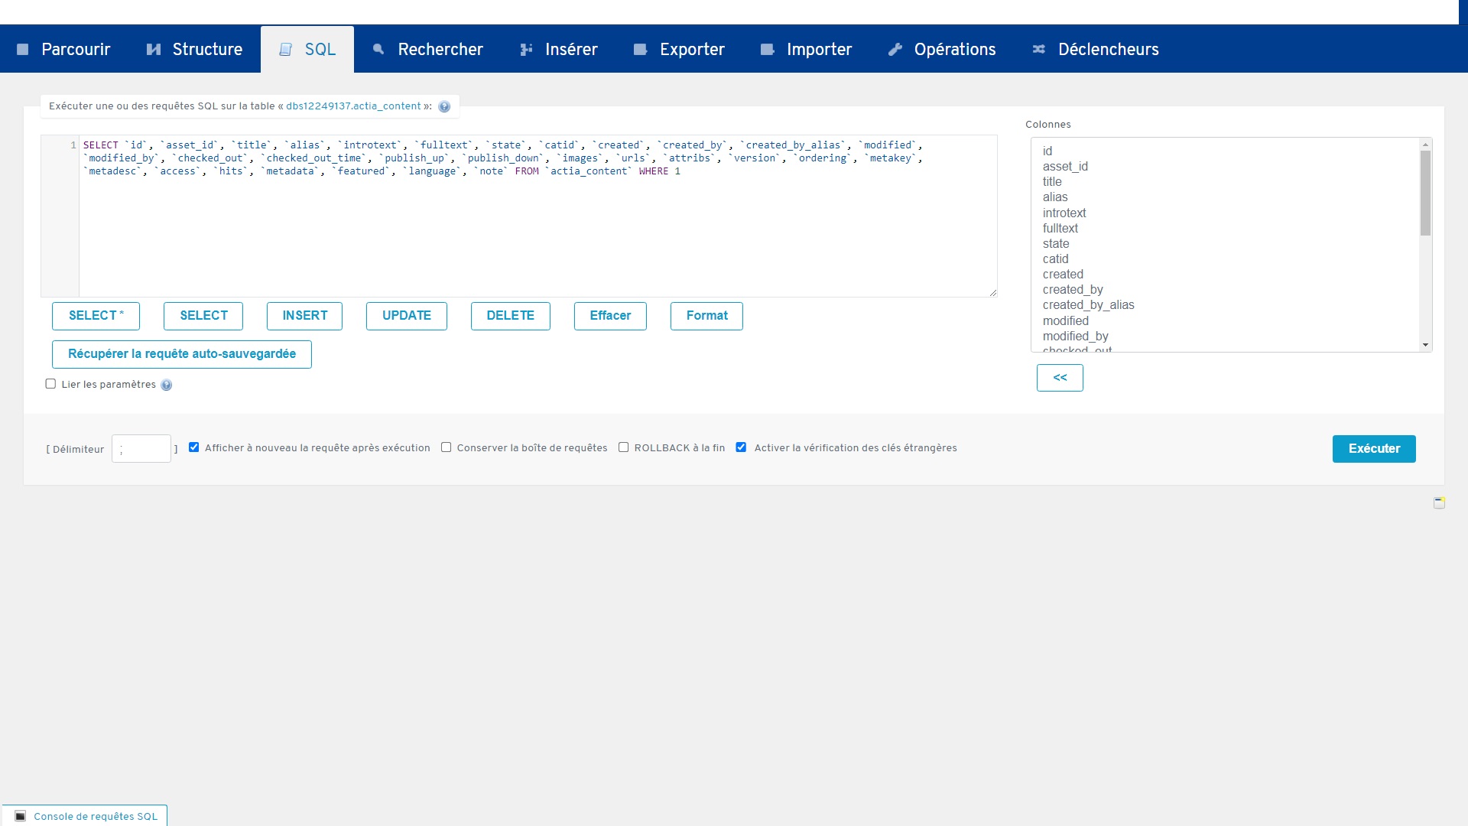
Task: Open SQL help icon next to table name
Action: pyautogui.click(x=444, y=107)
